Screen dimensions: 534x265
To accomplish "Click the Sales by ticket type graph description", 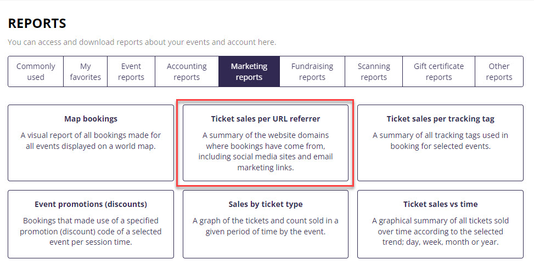I will point(266,226).
